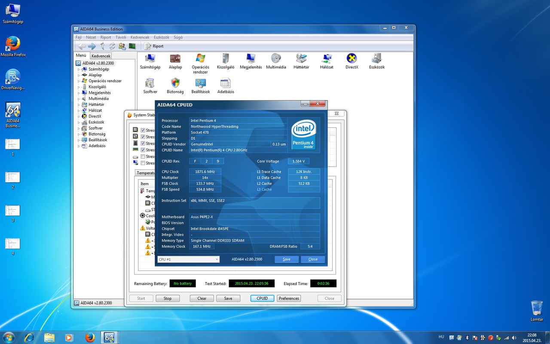Open the Windows Start menu orb
Viewport: 550px width, 344px height.
pos(9,337)
